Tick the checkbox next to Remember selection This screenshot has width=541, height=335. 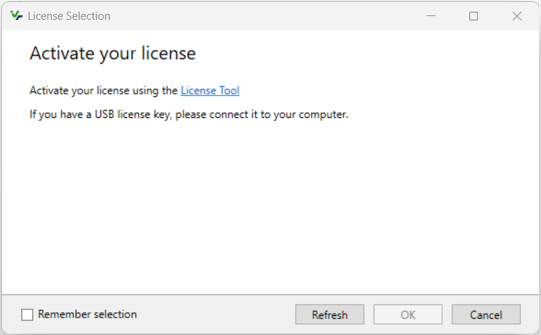[27, 314]
